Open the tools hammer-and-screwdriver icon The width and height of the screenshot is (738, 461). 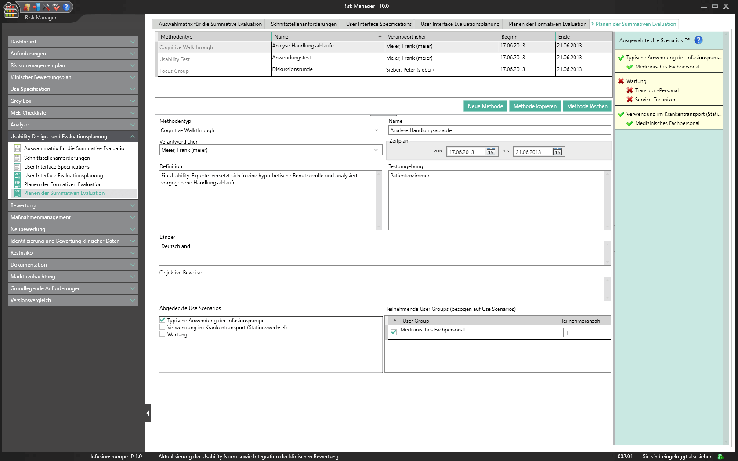(x=46, y=7)
